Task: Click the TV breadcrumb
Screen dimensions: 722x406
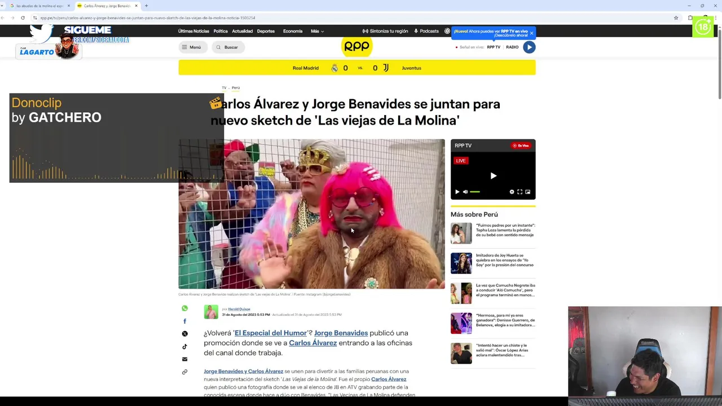Action: 224,87
